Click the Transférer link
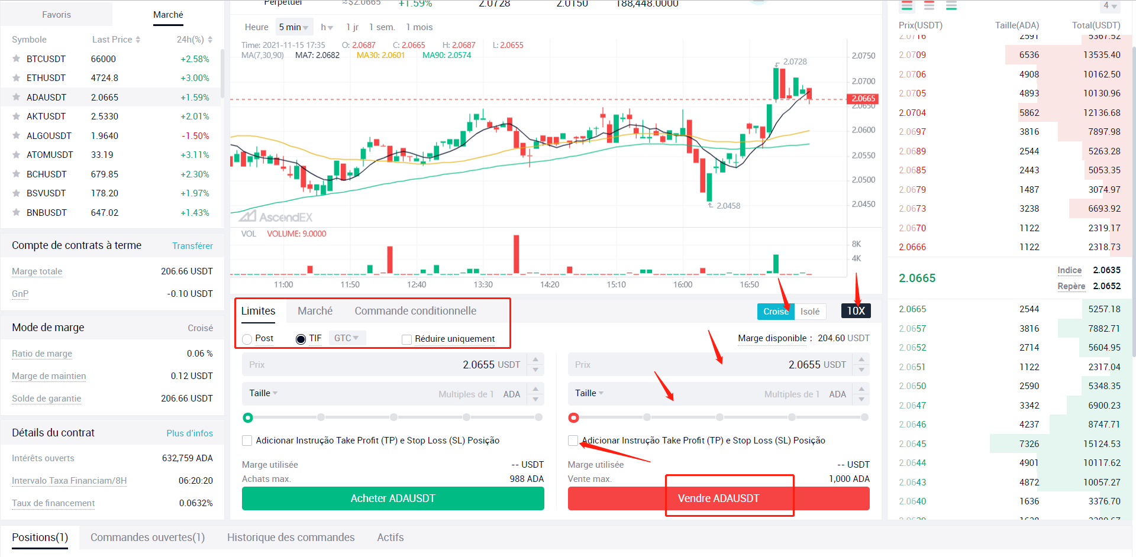 tap(192, 246)
